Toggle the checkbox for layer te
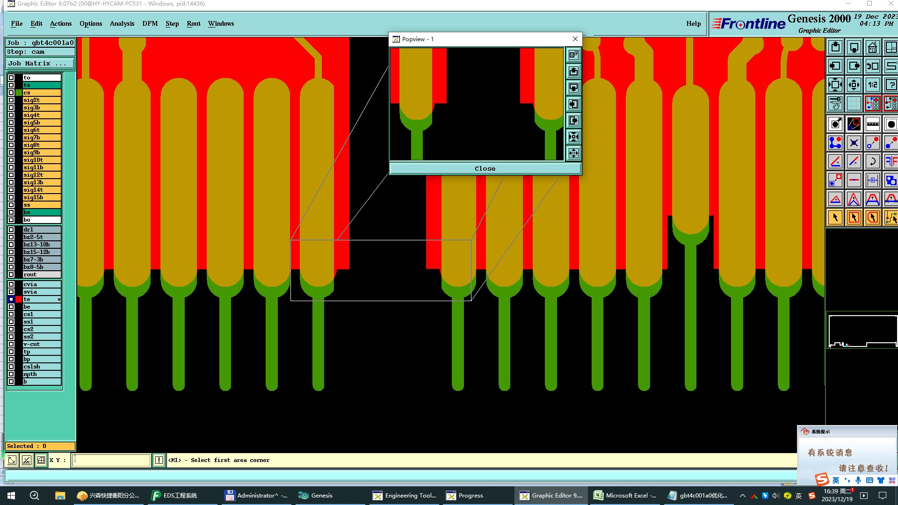 11,299
